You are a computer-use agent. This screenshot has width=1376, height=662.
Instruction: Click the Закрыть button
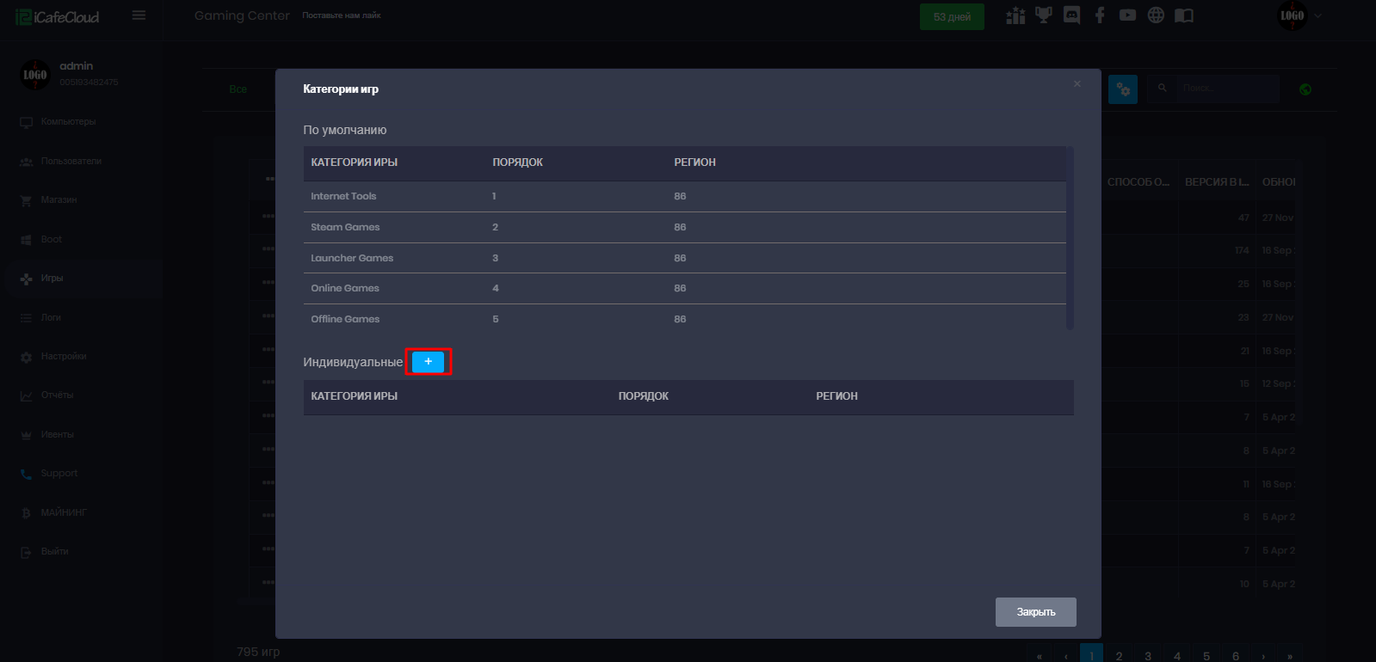tap(1036, 612)
